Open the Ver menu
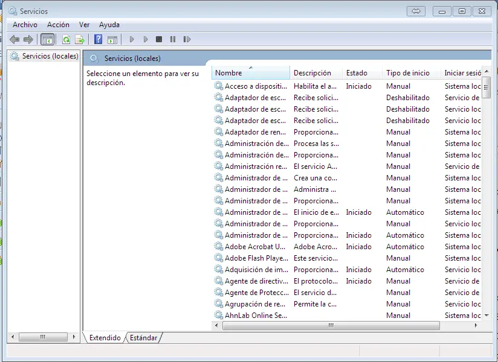Viewport: 498px width, 362px height. 84,25
